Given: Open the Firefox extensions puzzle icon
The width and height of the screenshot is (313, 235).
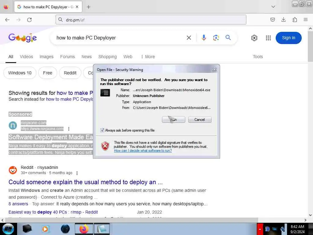Looking at the screenshot, I should tap(295, 20).
